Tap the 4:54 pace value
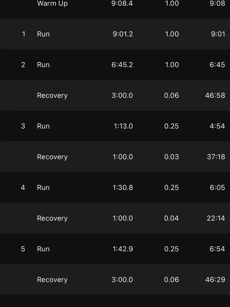This screenshot has height=307, width=230. point(217,126)
